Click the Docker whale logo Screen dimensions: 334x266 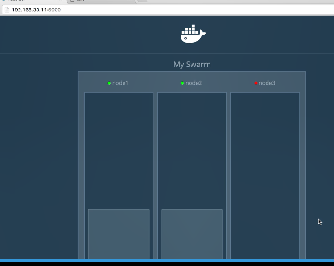click(x=193, y=34)
